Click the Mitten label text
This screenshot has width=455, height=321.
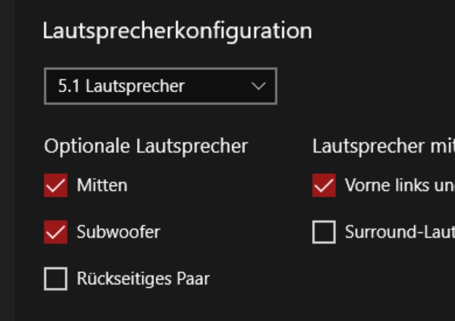pyautogui.click(x=102, y=185)
